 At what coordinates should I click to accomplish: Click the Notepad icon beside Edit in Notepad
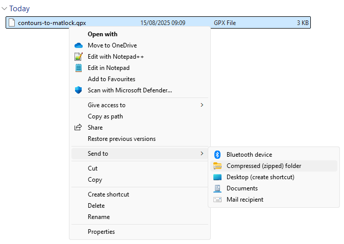click(79, 68)
